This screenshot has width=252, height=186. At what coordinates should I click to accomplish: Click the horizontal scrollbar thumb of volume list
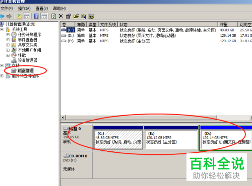click(x=141, y=118)
